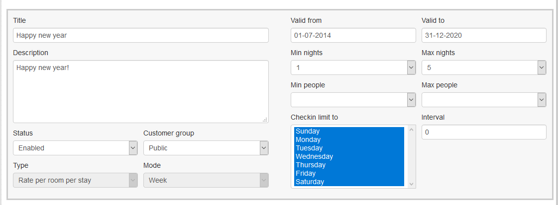The width and height of the screenshot is (558, 205).
Task: Click the Title input field
Action: 140,35
